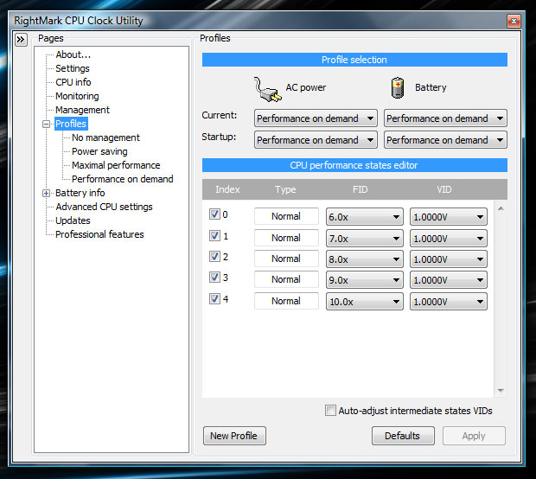Select the Maximal performance profile
Image resolution: width=536 pixels, height=479 pixels.
click(116, 165)
